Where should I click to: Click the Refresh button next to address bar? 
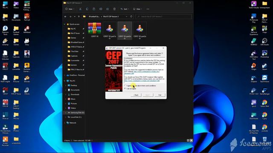[131, 17]
